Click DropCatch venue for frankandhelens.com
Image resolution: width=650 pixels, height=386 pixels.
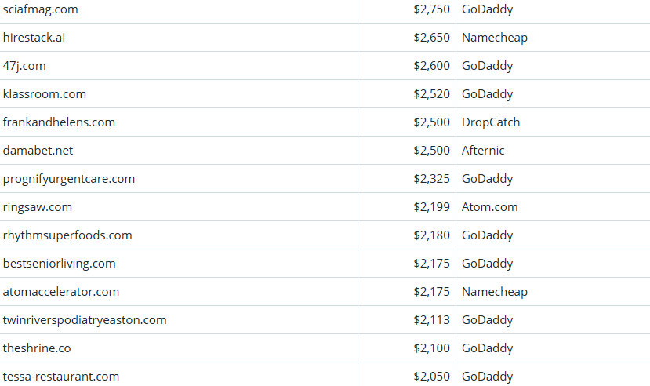click(x=491, y=122)
